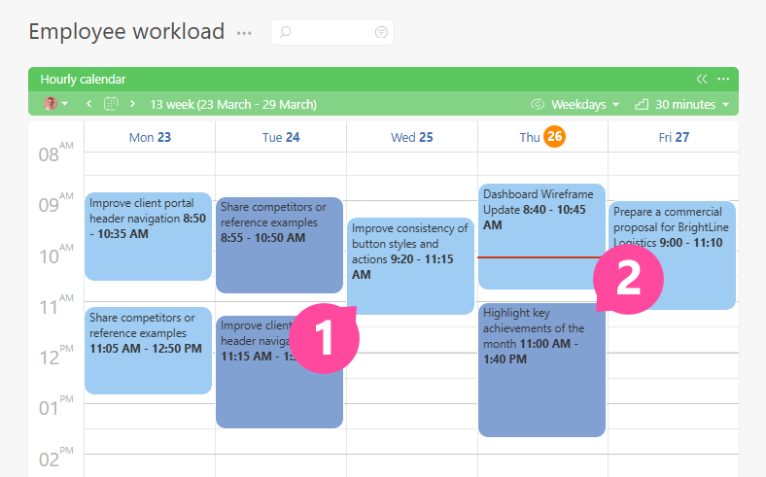
Task: Open Improve consistency of button styles task
Action: [x=410, y=253]
